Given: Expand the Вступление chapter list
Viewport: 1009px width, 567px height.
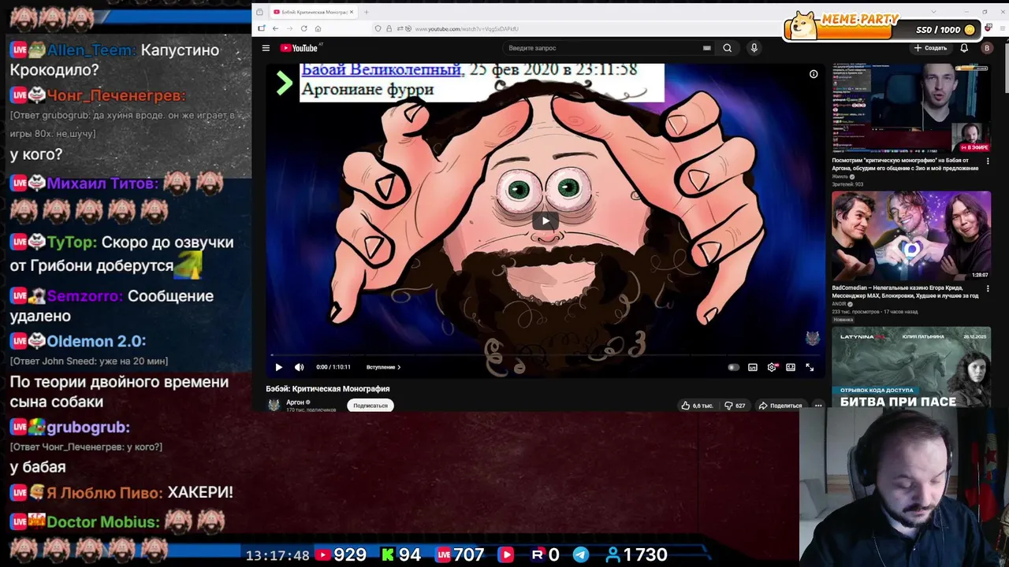Looking at the screenshot, I should (x=383, y=367).
